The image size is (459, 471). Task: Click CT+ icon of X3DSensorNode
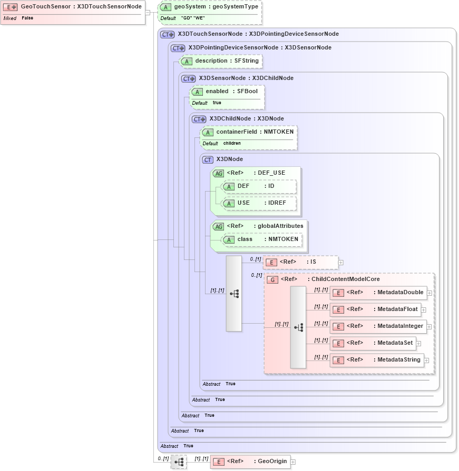point(189,79)
